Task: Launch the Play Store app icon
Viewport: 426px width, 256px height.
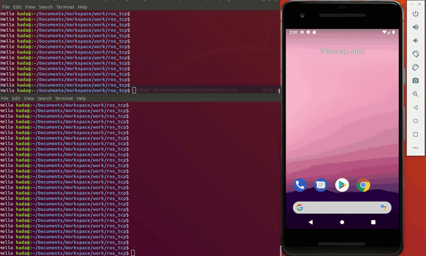Action: coord(342,185)
